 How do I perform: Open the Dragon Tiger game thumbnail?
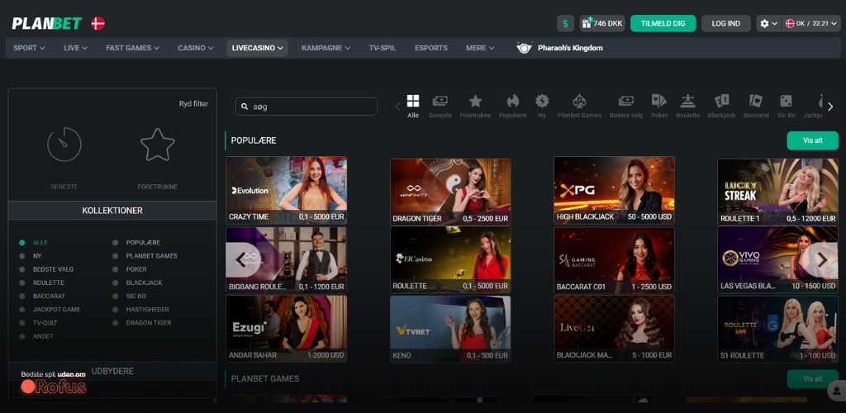point(450,191)
